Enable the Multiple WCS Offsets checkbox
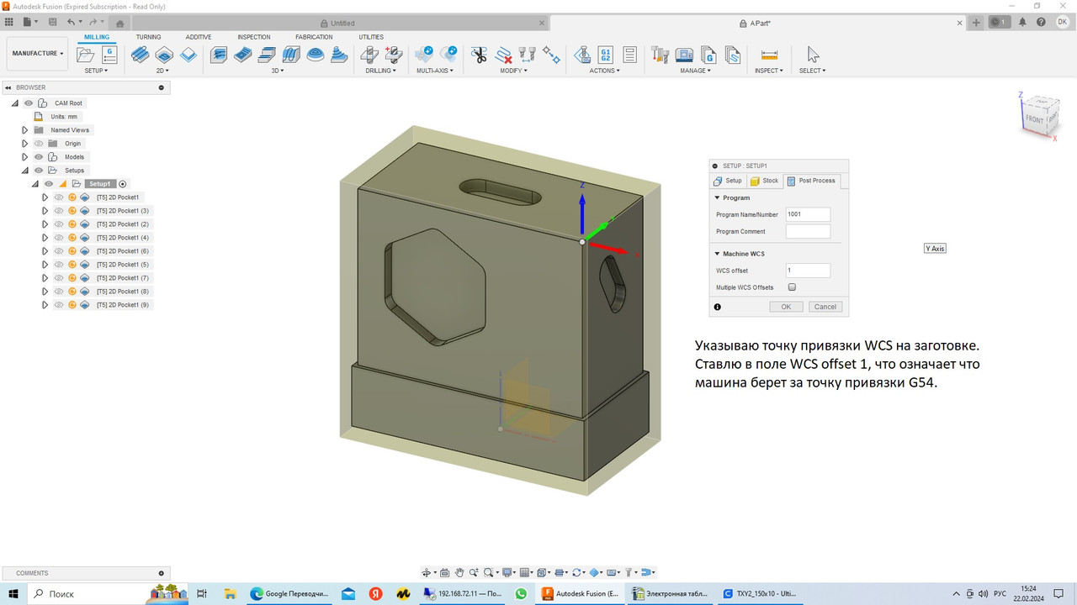The width and height of the screenshot is (1077, 605). 792,287
